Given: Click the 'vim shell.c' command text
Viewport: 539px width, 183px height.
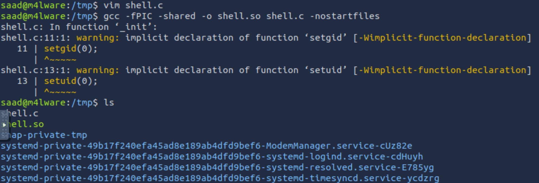Looking at the screenshot, I should pos(133,5).
